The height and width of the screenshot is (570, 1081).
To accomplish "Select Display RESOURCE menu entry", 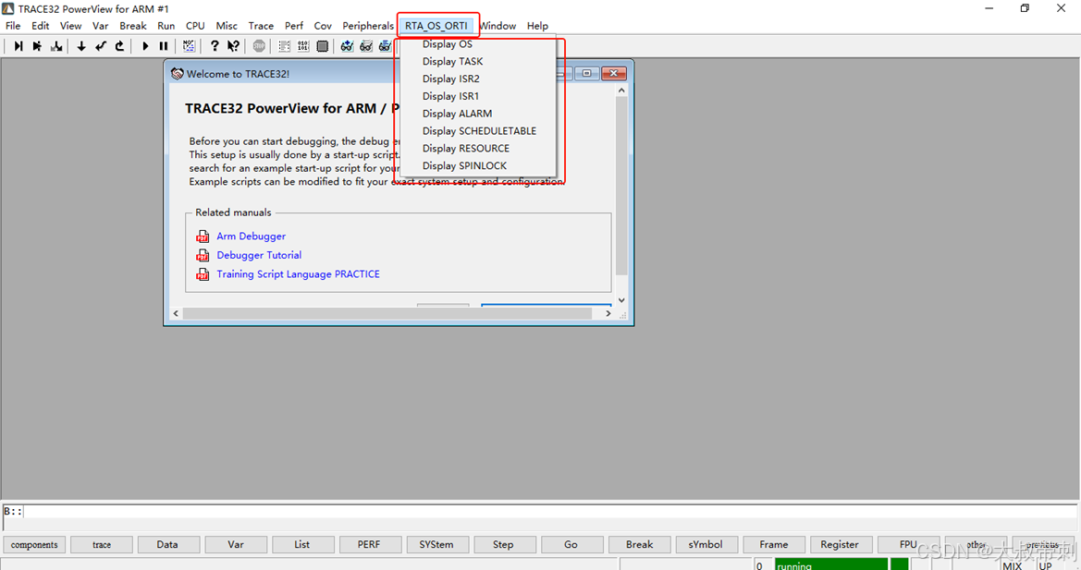I will tap(466, 148).
